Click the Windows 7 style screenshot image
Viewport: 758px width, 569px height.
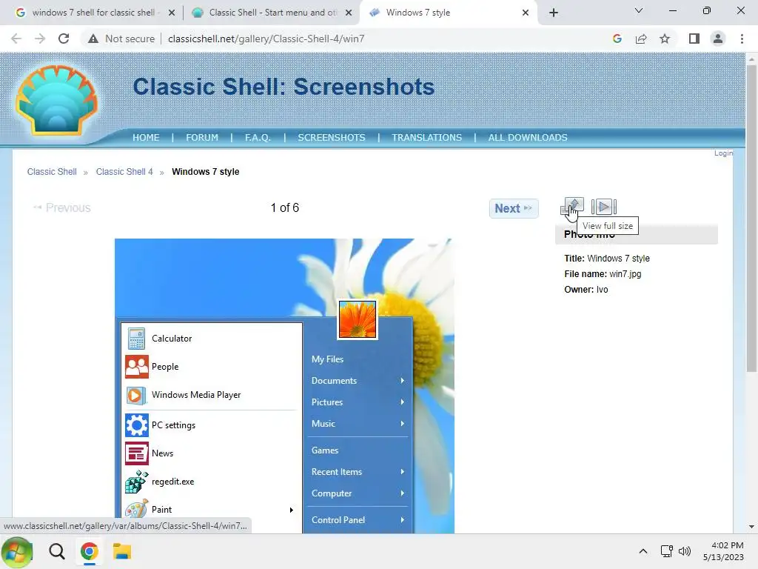coord(284,385)
